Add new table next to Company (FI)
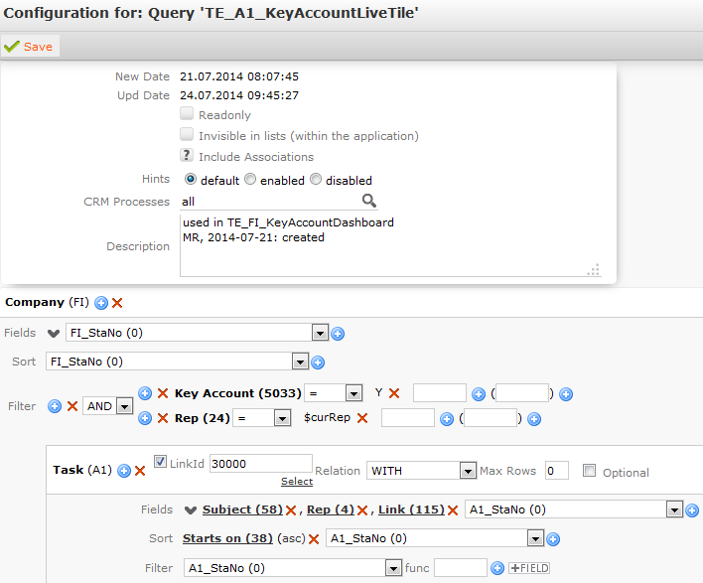The height and width of the screenshot is (583, 703). tap(101, 302)
